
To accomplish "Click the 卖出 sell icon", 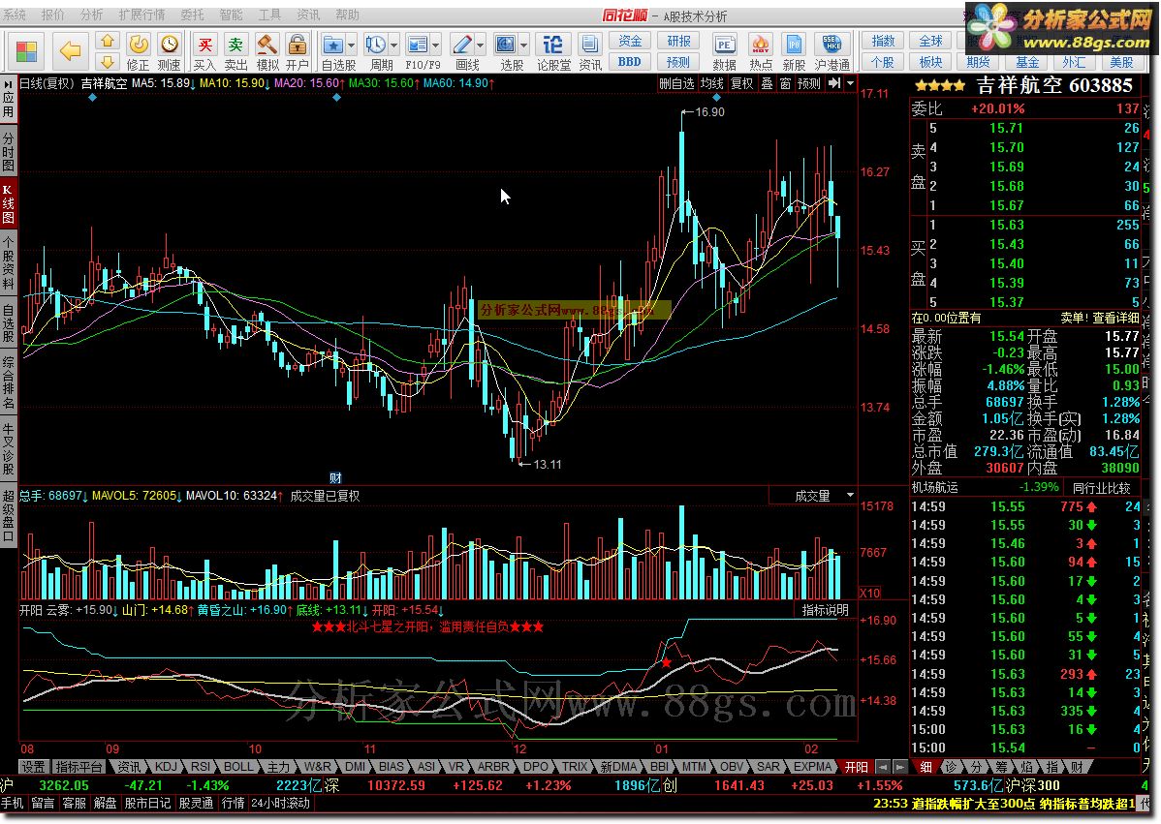I will (x=235, y=51).
